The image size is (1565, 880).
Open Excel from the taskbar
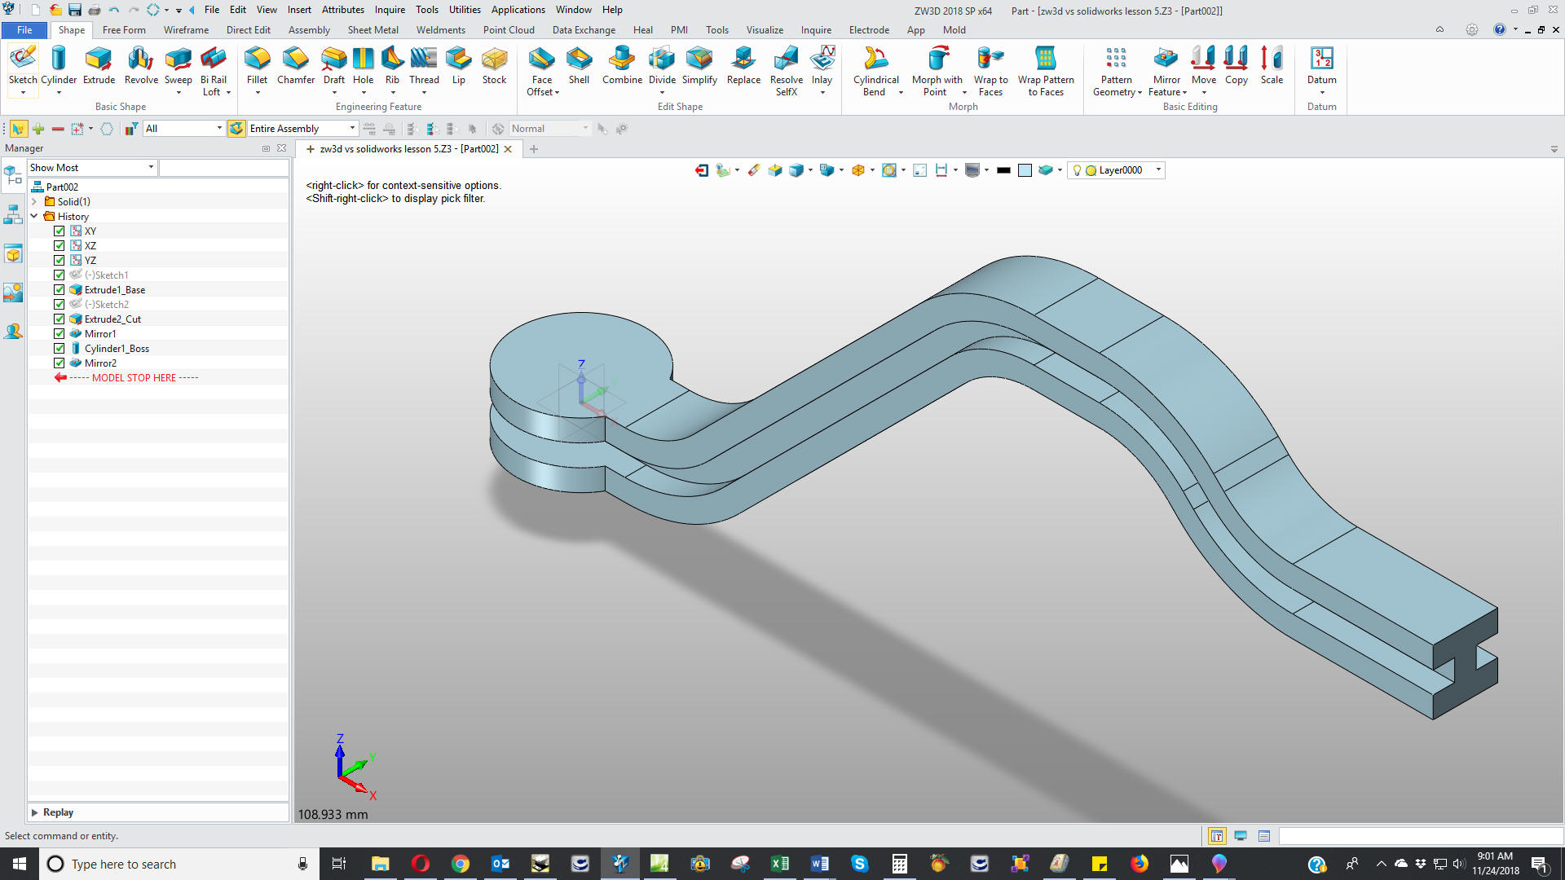[x=780, y=864]
